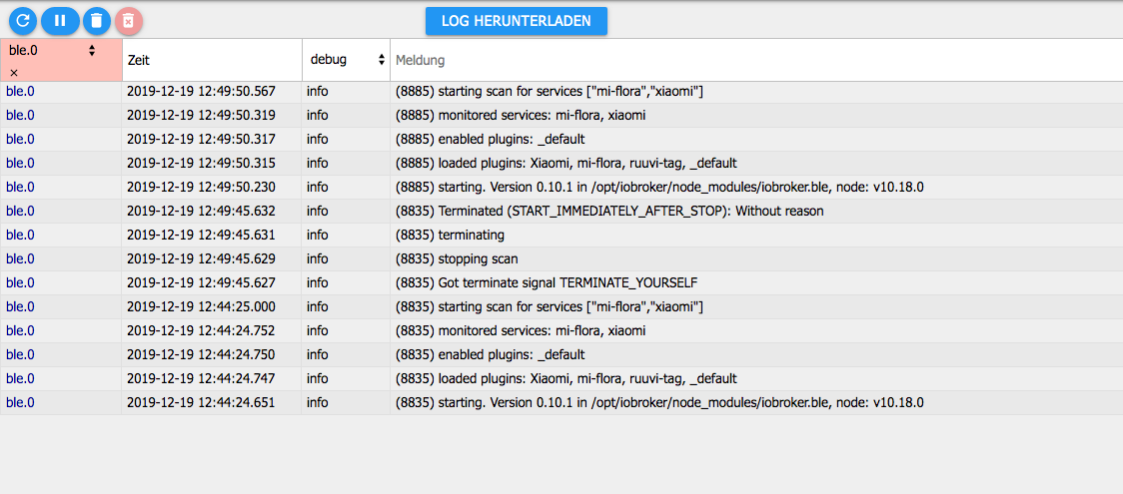The height and width of the screenshot is (494, 1123).
Task: Select the ble.0 link in first log row
Action: 20,92
